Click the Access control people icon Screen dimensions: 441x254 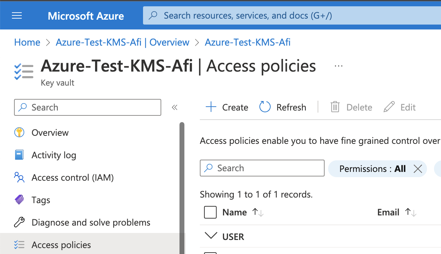point(19,178)
